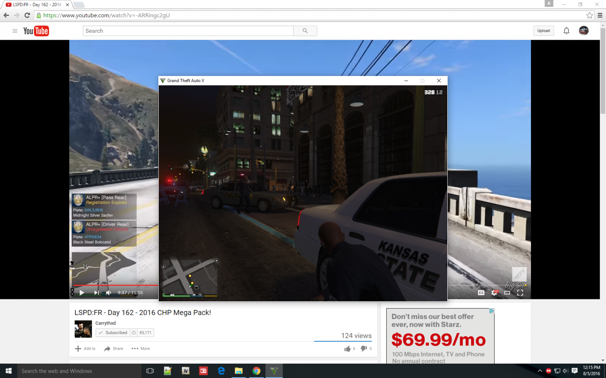Open video quality settings gear

[x=494, y=293]
